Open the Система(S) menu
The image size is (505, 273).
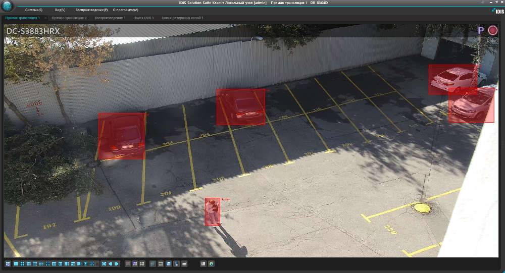(34, 10)
